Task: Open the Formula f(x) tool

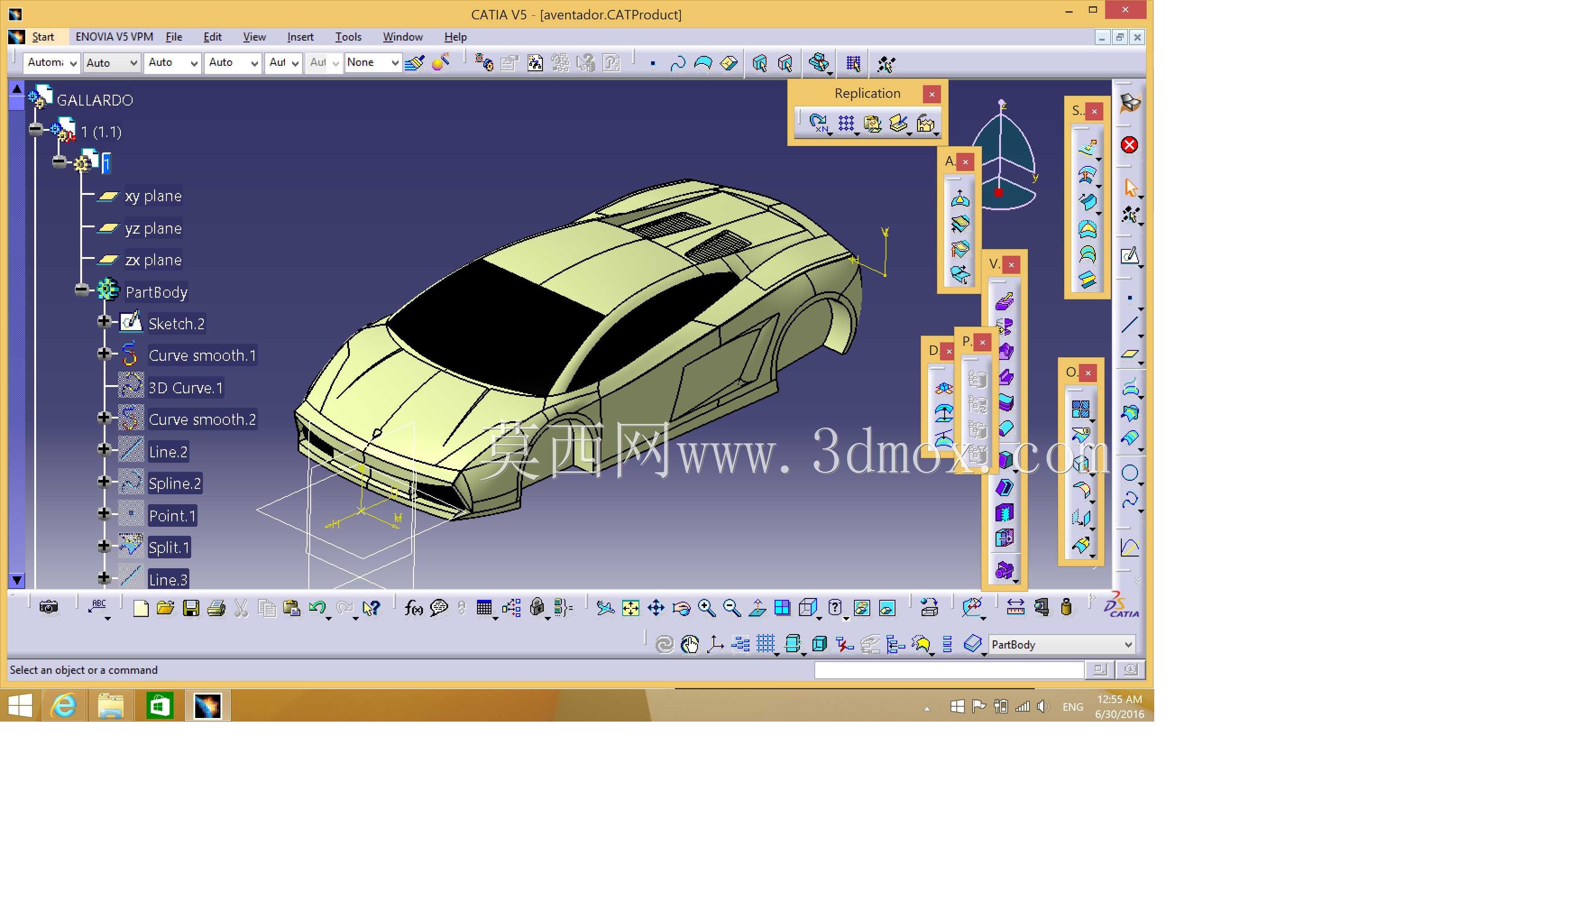Action: click(x=413, y=608)
